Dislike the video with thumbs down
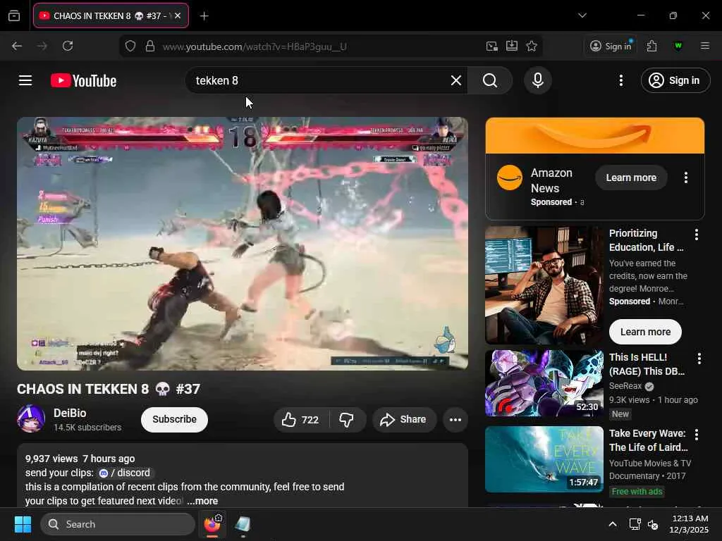 (347, 420)
